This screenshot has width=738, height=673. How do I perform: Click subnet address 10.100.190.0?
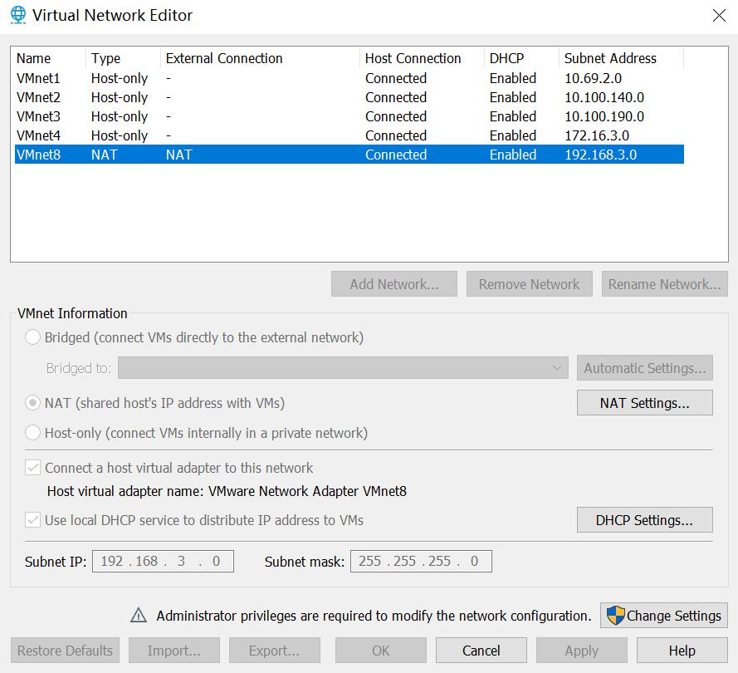pos(604,116)
